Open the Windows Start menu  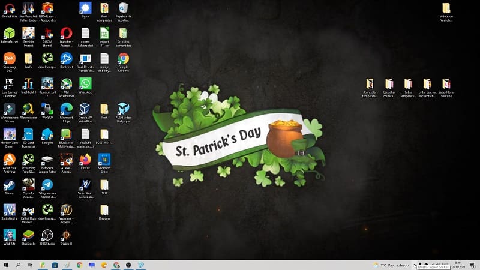coord(6,265)
